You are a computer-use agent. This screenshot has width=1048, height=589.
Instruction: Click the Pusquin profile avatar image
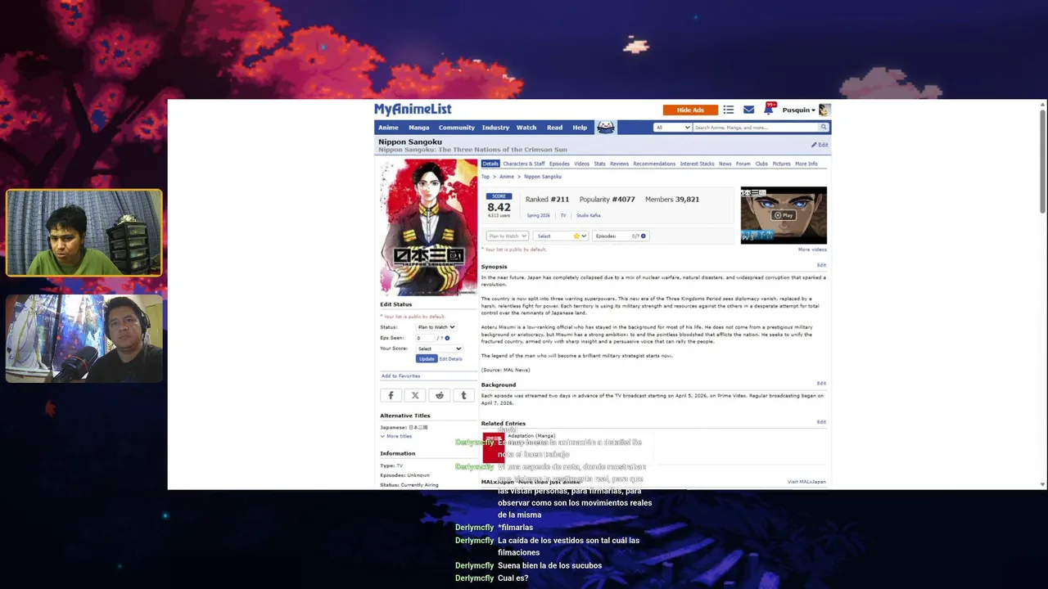coord(824,110)
